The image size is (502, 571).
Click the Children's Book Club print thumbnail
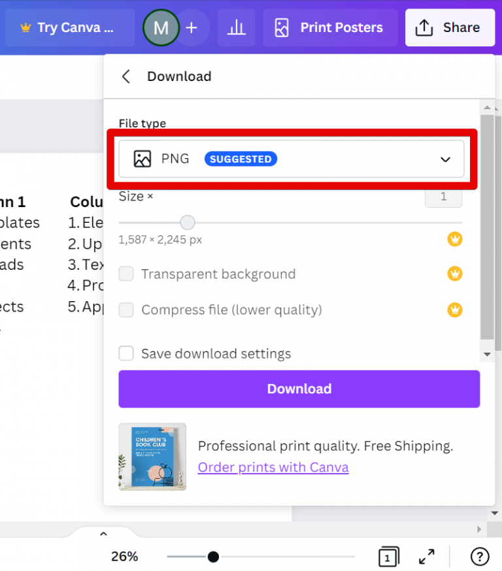pyautogui.click(x=152, y=457)
